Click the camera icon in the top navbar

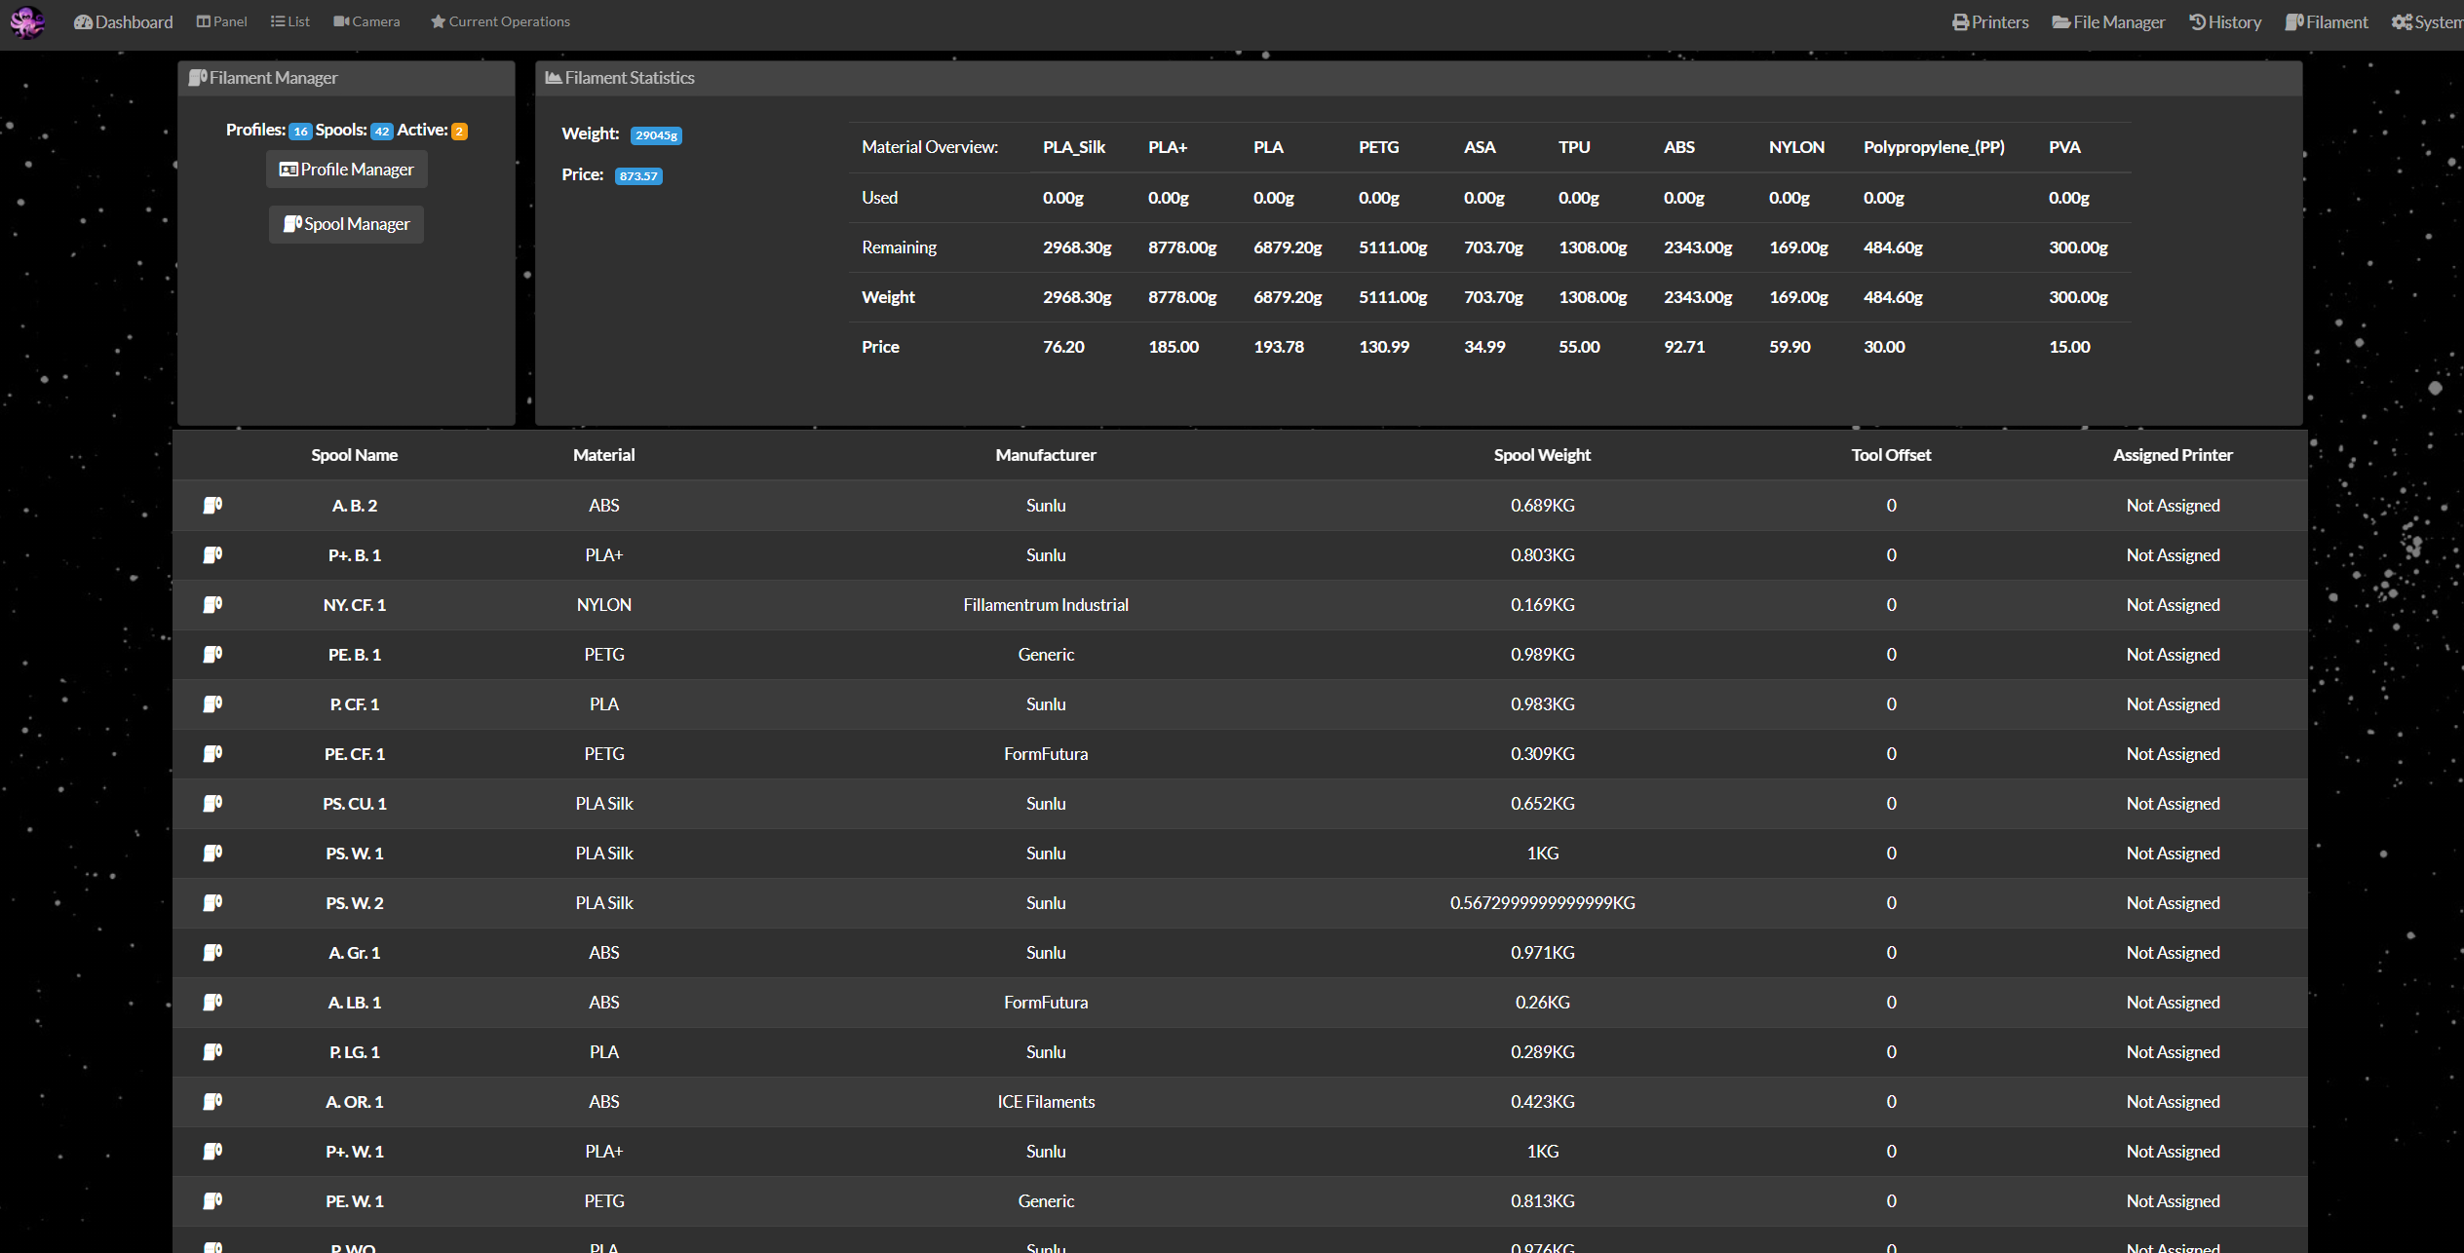click(x=339, y=20)
